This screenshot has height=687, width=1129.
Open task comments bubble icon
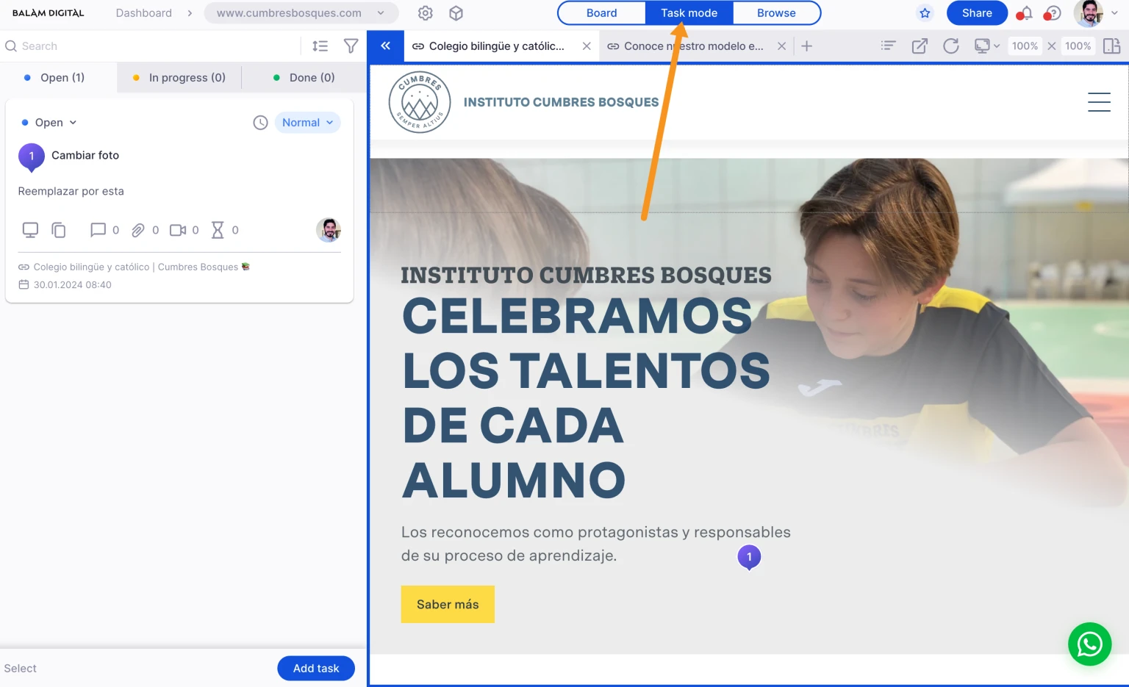click(x=98, y=230)
